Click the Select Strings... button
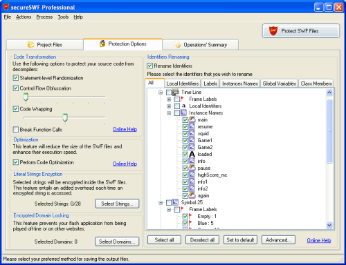 [x=117, y=204]
